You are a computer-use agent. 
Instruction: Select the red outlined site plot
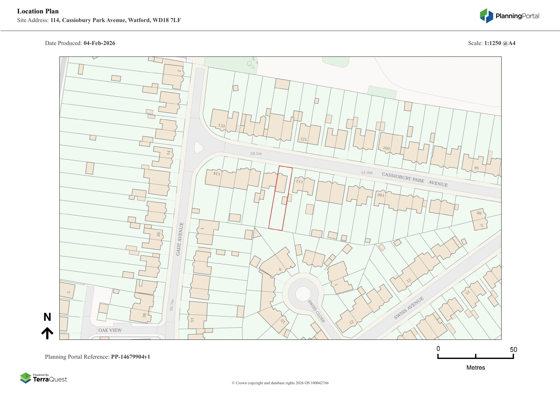tap(280, 198)
